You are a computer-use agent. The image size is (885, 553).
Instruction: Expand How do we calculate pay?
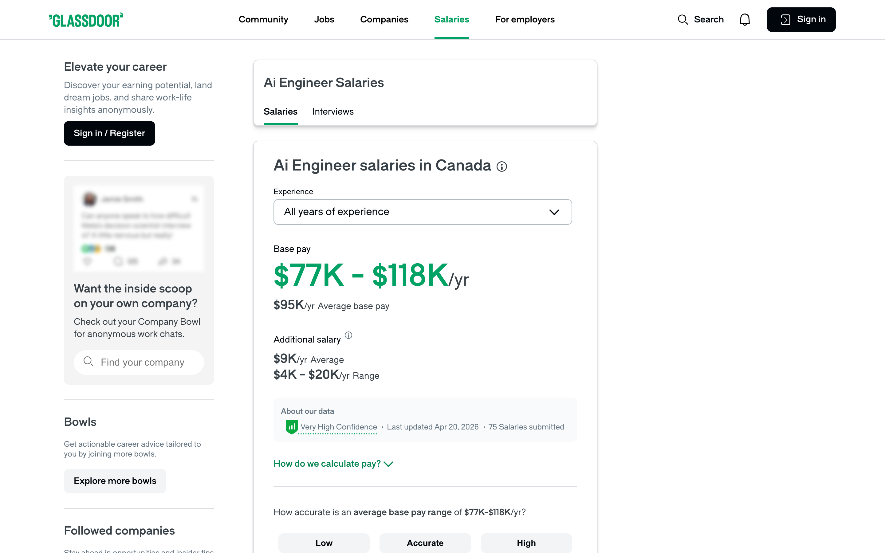(x=333, y=464)
